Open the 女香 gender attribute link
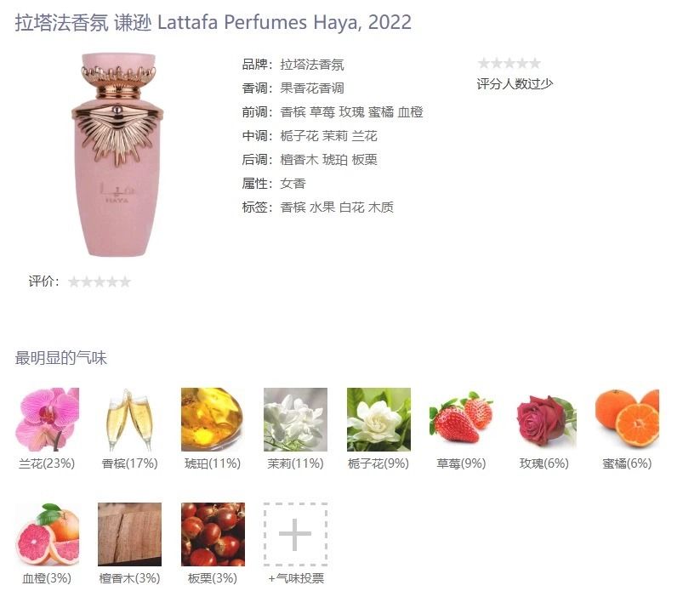 tap(293, 184)
